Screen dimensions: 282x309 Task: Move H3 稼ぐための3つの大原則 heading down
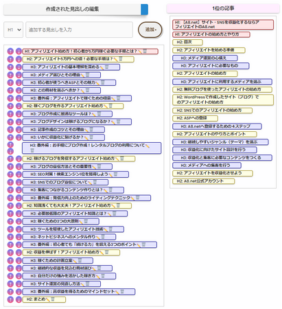point(19,221)
